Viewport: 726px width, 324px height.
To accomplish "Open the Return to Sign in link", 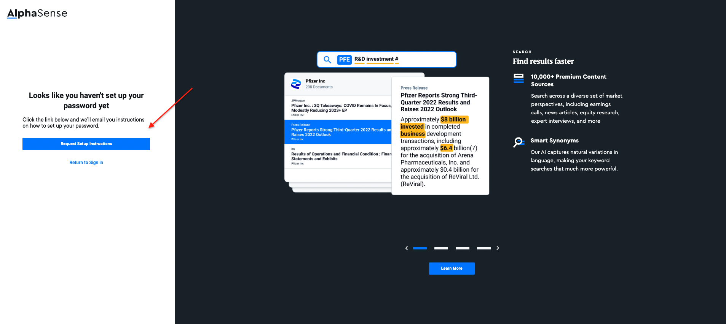I will [86, 163].
